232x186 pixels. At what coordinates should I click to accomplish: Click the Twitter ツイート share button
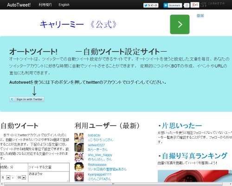[151, 6]
